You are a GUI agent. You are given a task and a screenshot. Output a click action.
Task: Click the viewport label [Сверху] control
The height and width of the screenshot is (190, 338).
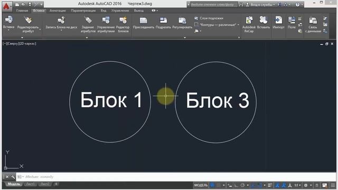tap(13, 43)
